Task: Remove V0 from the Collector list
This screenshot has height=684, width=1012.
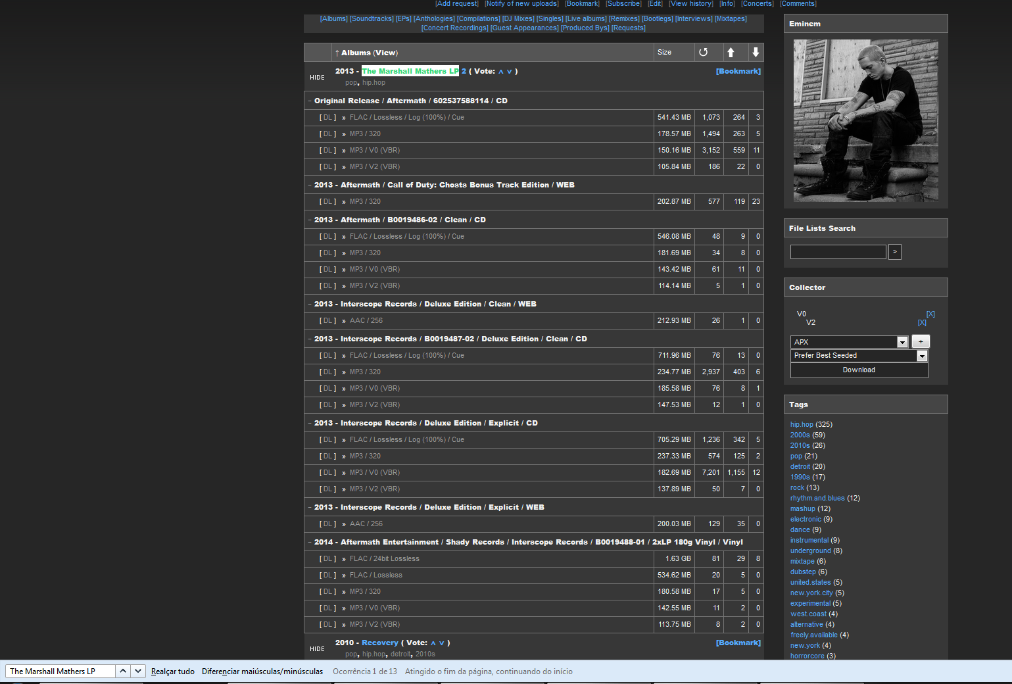Action: click(930, 314)
